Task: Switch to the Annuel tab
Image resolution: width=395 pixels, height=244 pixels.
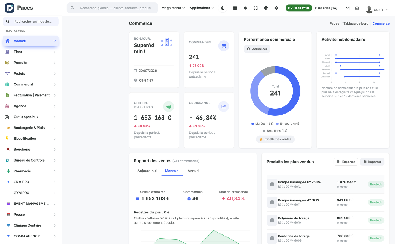Action: (194, 171)
